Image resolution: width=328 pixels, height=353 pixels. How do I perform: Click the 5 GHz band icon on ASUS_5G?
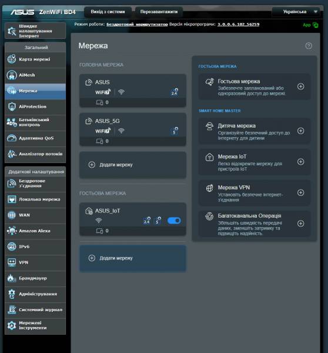click(175, 131)
